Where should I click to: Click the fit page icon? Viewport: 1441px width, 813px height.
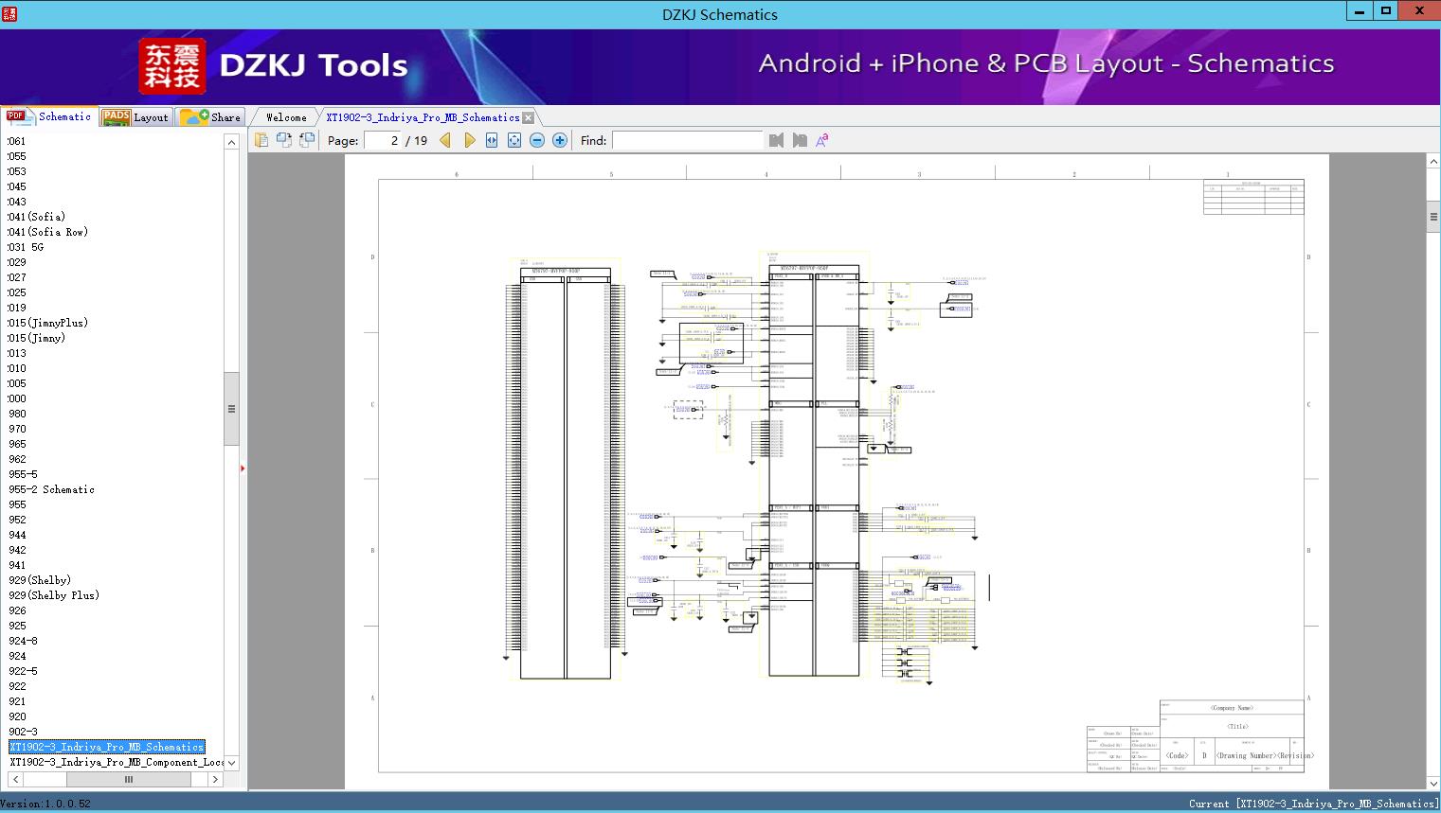coord(514,140)
